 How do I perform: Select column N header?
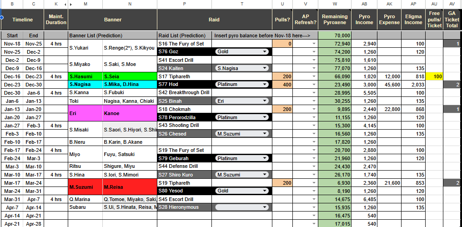coord(130,4)
